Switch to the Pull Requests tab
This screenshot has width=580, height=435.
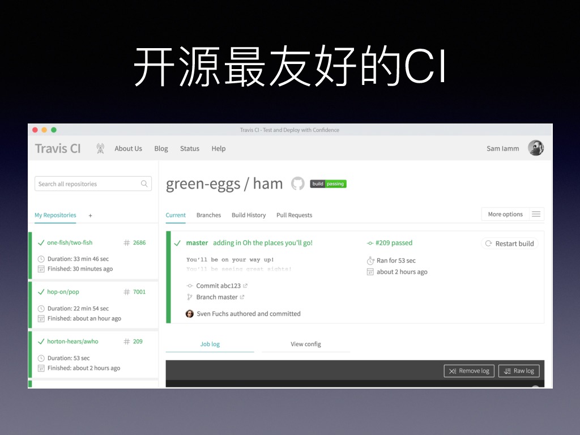tap(295, 215)
